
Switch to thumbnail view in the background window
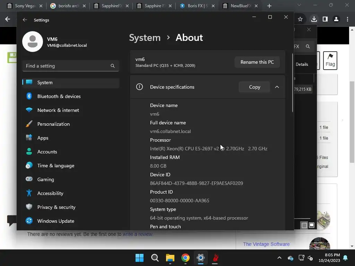(x=312, y=225)
